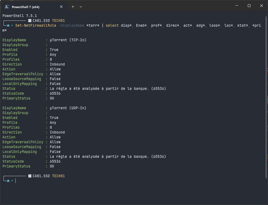This screenshot has height=205, width=268.
Task: Minimize the terminal window
Action: point(237,6)
